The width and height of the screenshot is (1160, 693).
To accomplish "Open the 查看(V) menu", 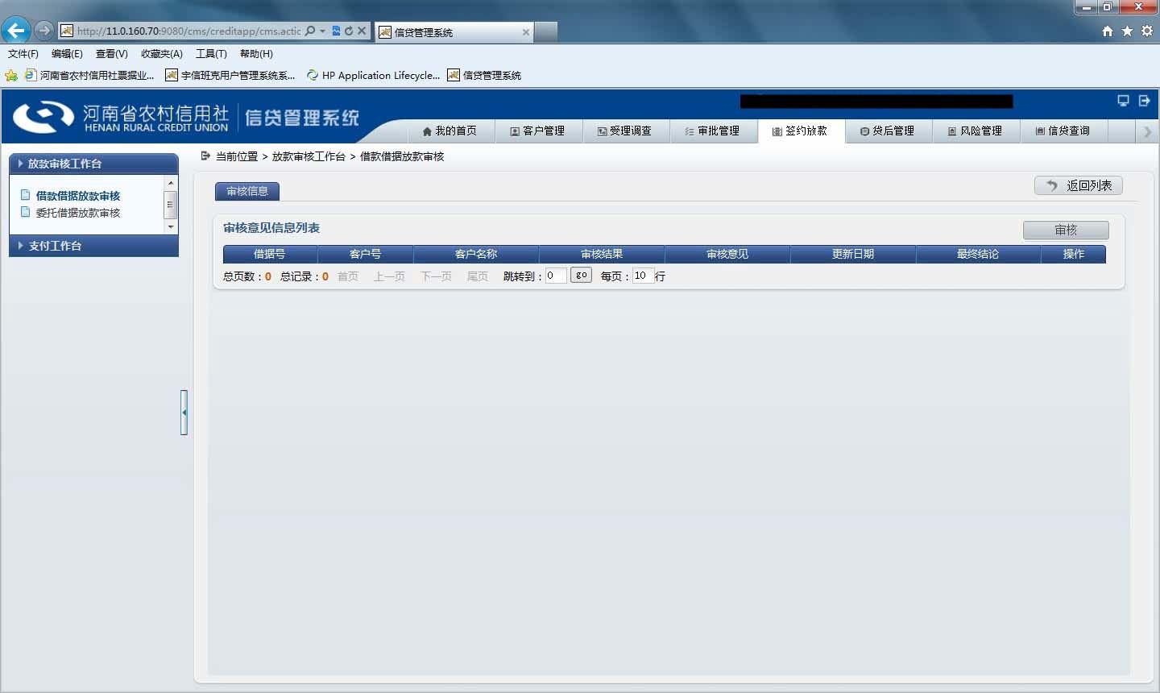I will 111,54.
